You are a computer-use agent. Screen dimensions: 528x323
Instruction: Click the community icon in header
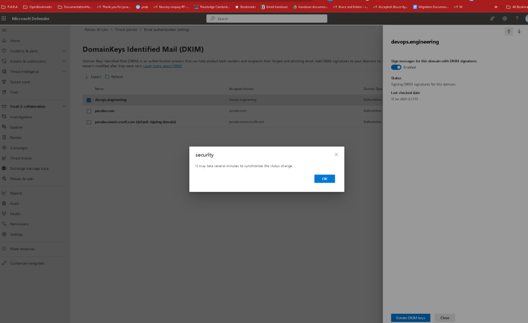pyautogui.click(x=492, y=19)
